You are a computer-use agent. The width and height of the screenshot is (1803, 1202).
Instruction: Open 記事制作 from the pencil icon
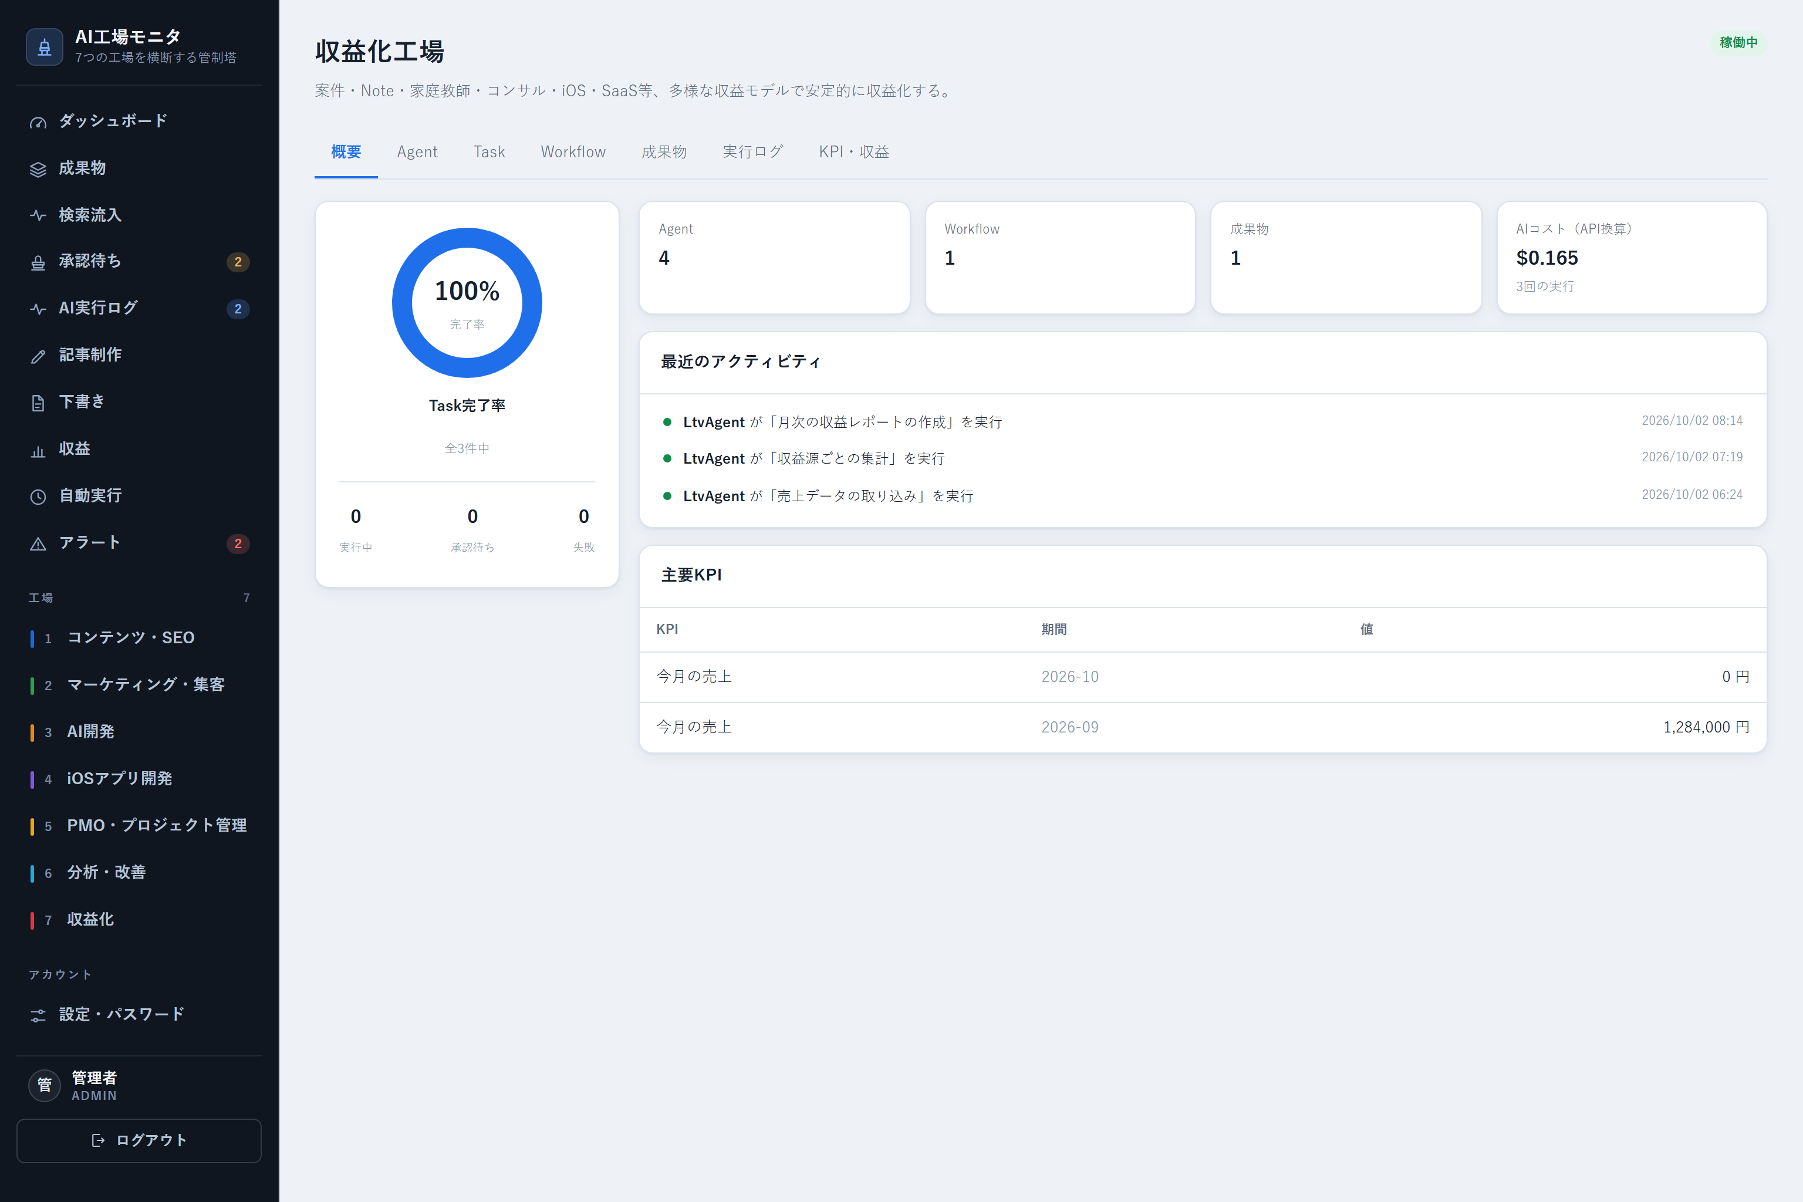[x=38, y=356]
